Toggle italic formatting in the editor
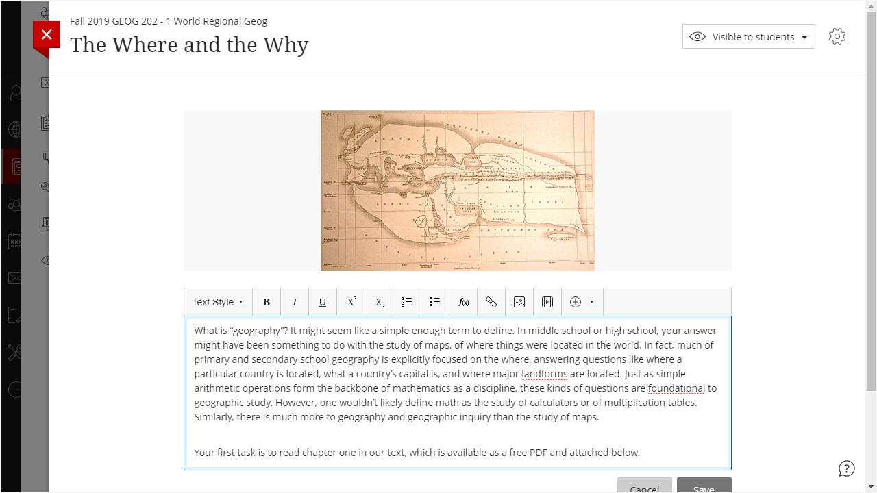 click(295, 302)
